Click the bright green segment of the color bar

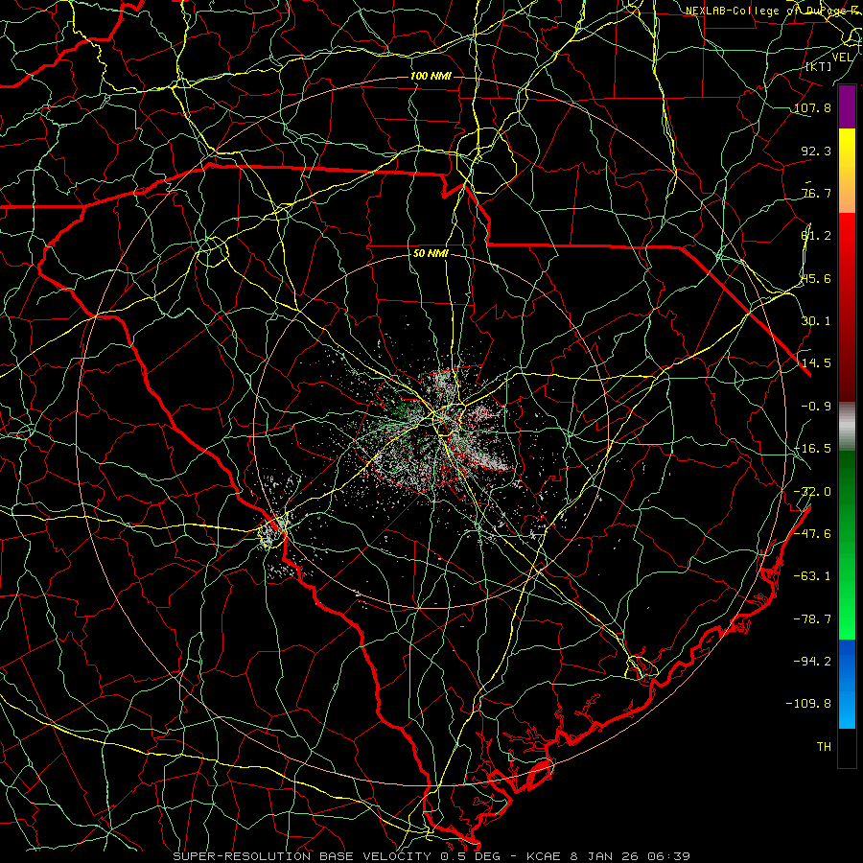(x=847, y=545)
